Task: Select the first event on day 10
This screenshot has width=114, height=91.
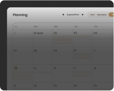Action: point(82,54)
